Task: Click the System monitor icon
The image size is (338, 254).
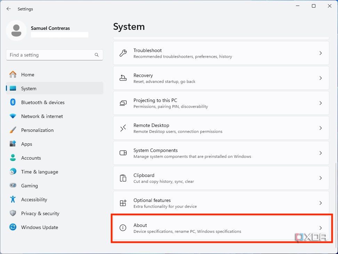Action: [x=13, y=88]
